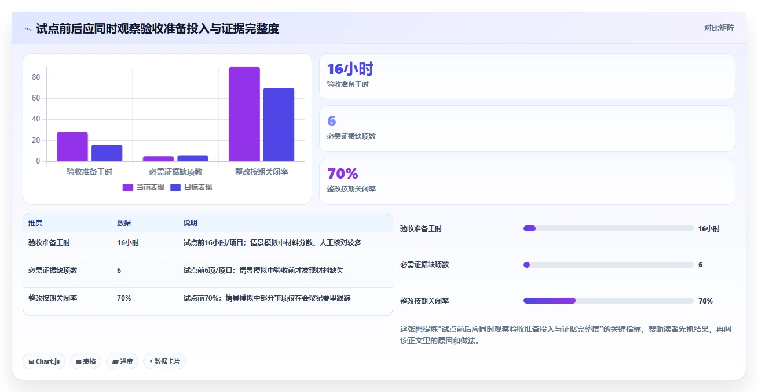Click the summary paragraph starting 这张图提炼

pyautogui.click(x=566, y=335)
